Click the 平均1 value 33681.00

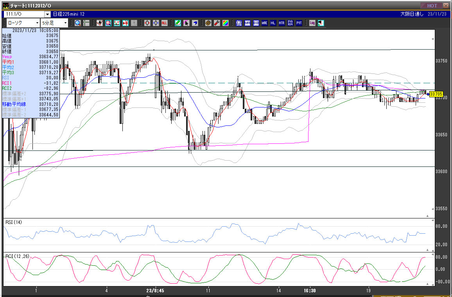[x=49, y=62]
